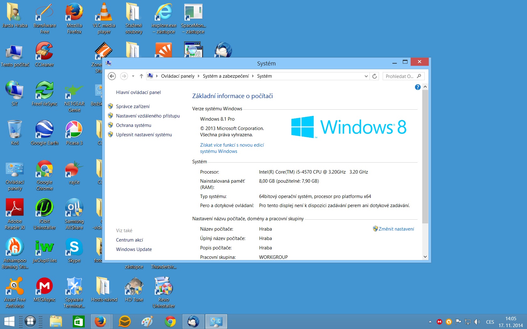Screen dimensions: 527x329
Task: Open the rajče desktop shortcut
Action: 74,173
